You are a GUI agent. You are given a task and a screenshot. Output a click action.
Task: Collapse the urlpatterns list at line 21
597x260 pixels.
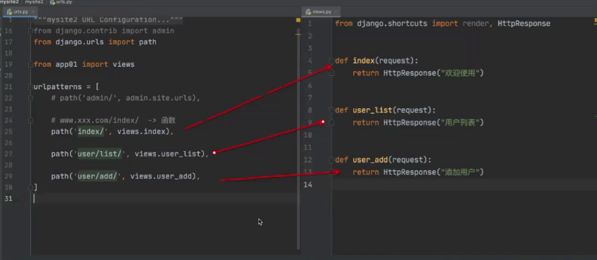pos(30,87)
